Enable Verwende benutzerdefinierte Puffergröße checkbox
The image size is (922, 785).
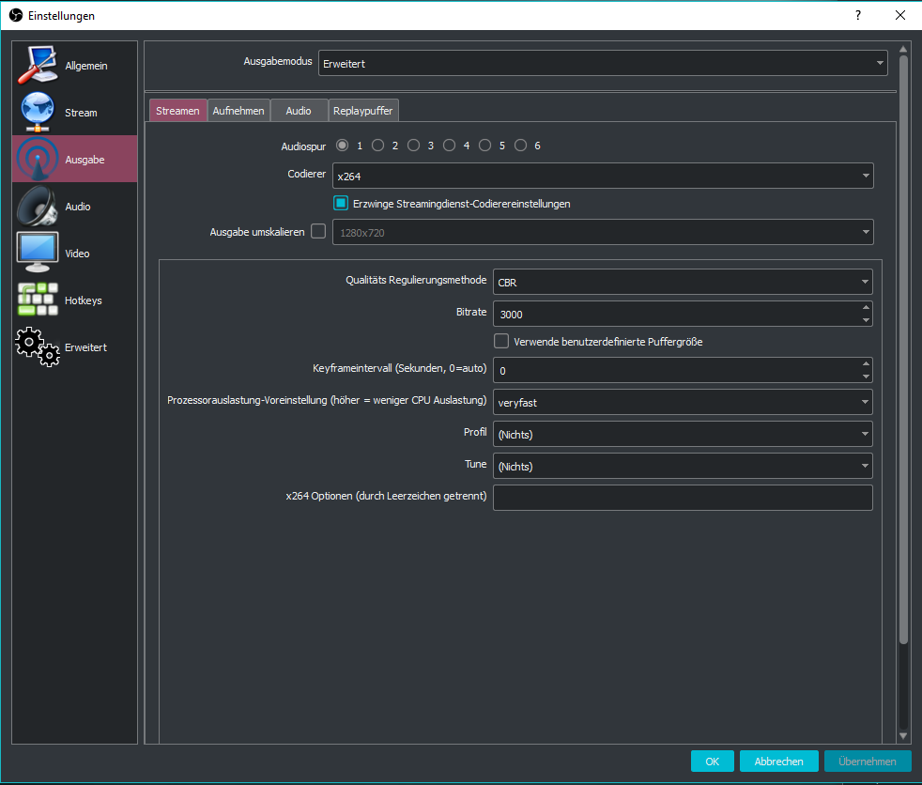[x=501, y=341]
